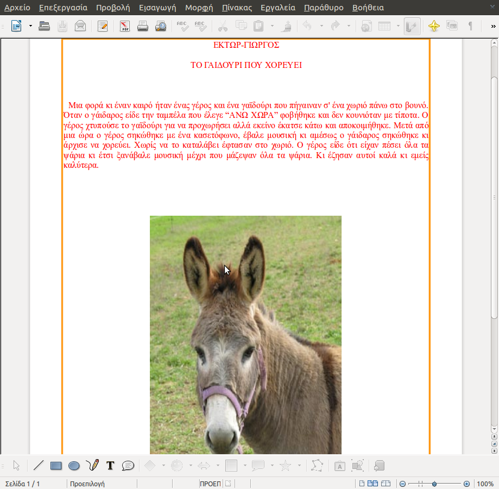Open the Μορφή menu

(x=199, y=8)
